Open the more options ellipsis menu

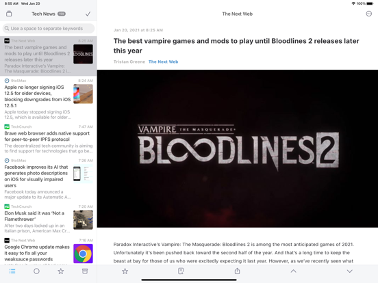click(x=368, y=14)
